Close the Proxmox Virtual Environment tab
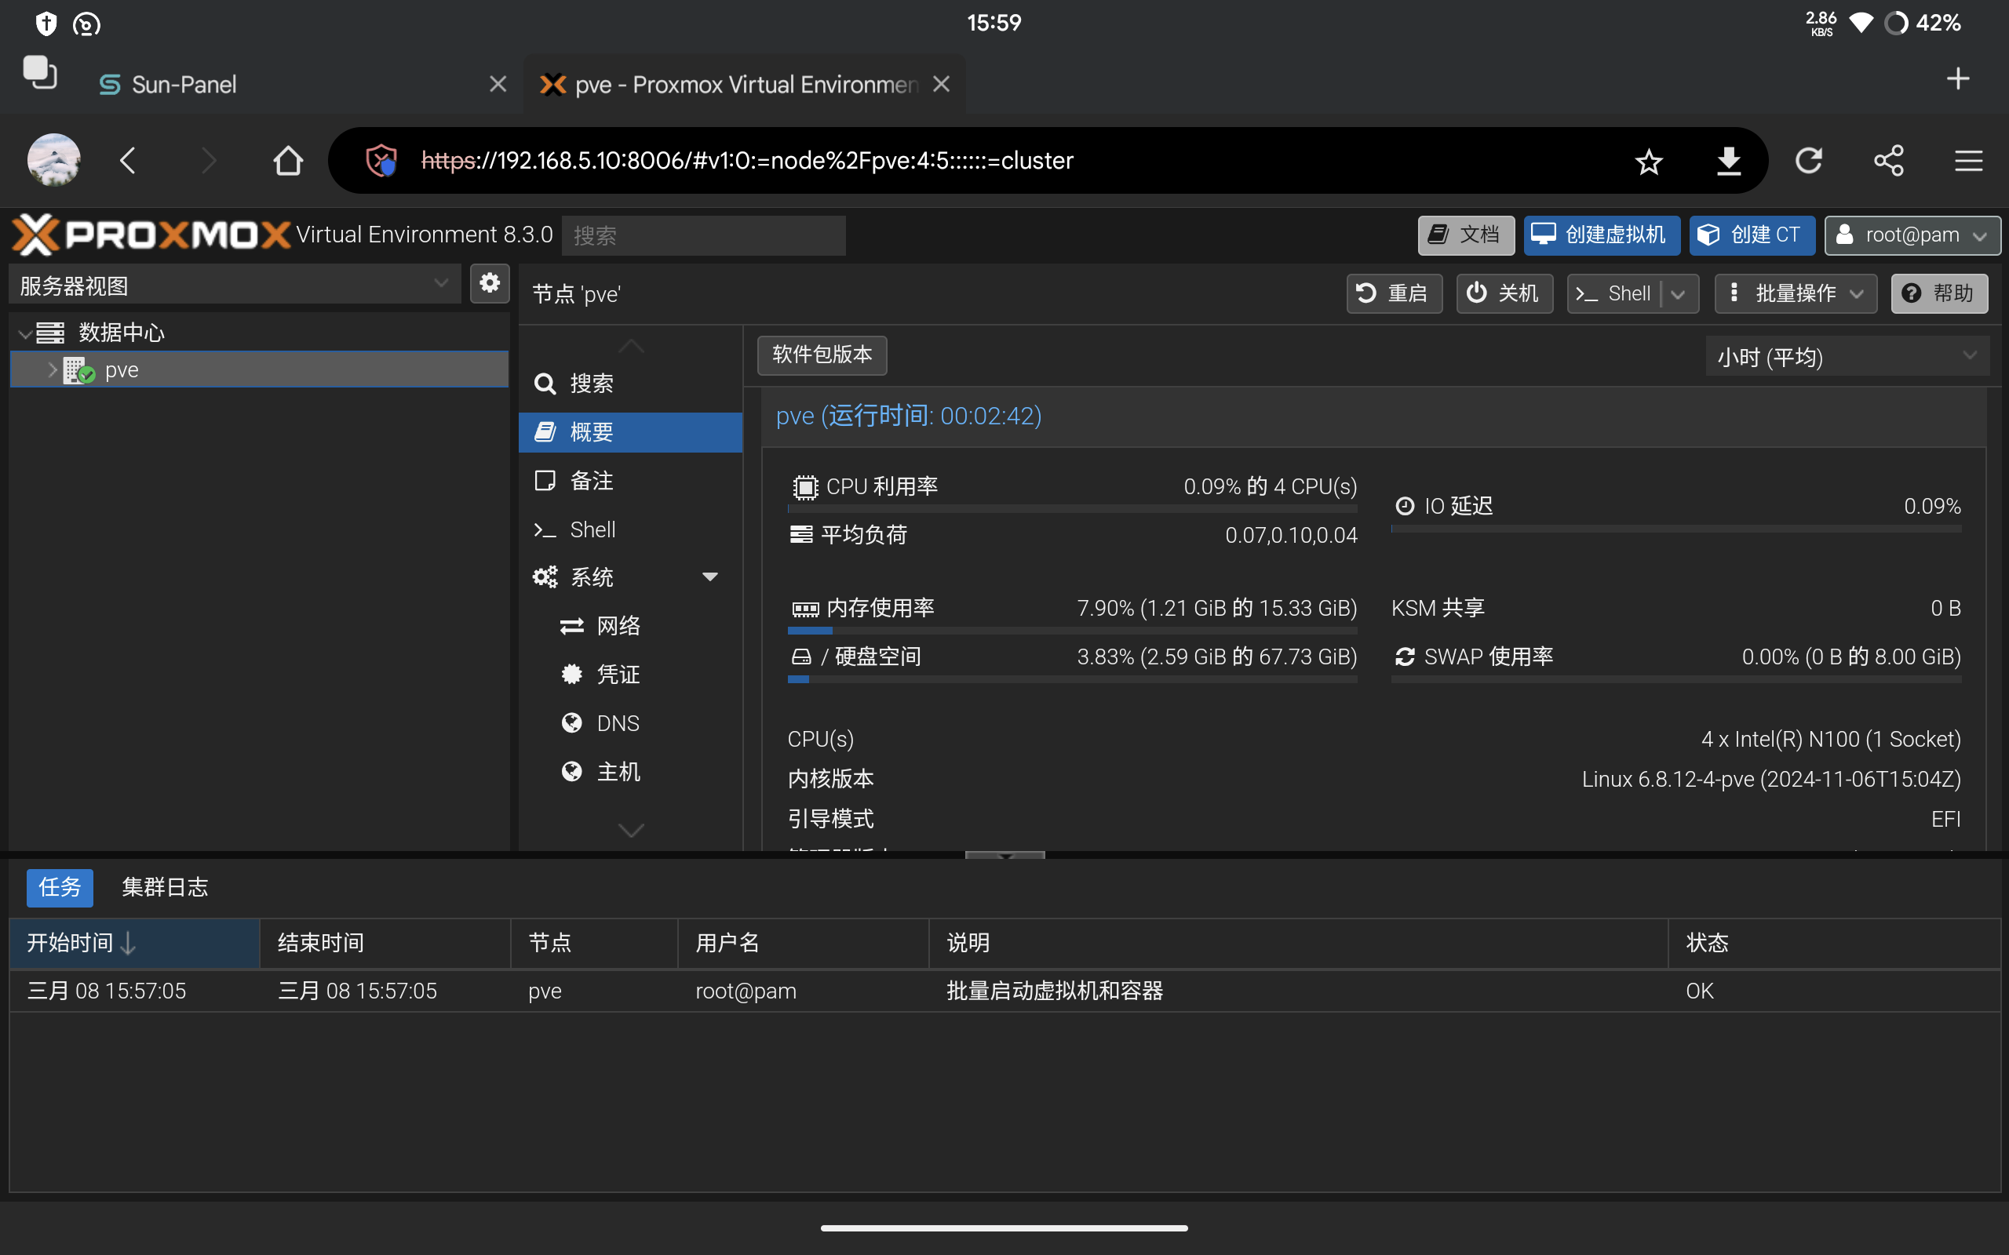The height and width of the screenshot is (1255, 2009). click(x=942, y=84)
